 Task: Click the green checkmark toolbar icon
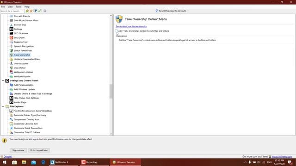40,11
